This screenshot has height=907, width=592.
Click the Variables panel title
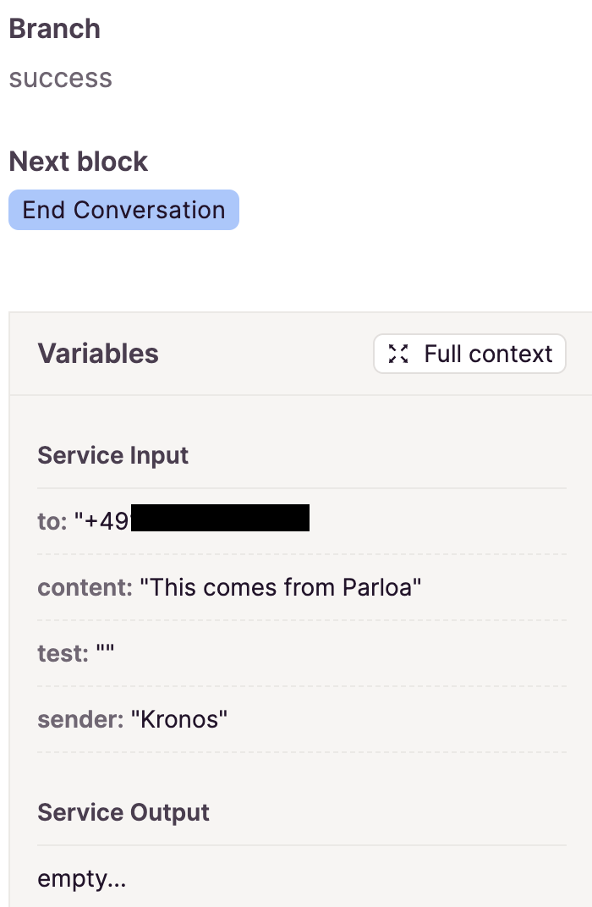98,354
